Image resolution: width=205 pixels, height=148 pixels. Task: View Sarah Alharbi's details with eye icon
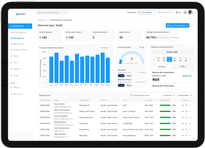click(183, 105)
